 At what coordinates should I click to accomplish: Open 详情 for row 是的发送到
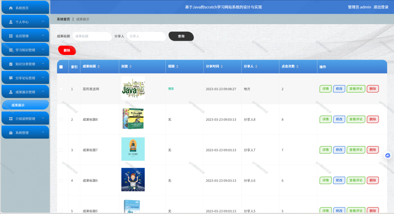tap(326, 89)
